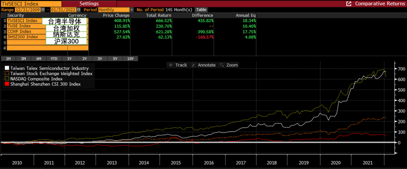Screen dimensions: 407x169
Task: Select the 408.91% price change value
Action: (x=121, y=21)
